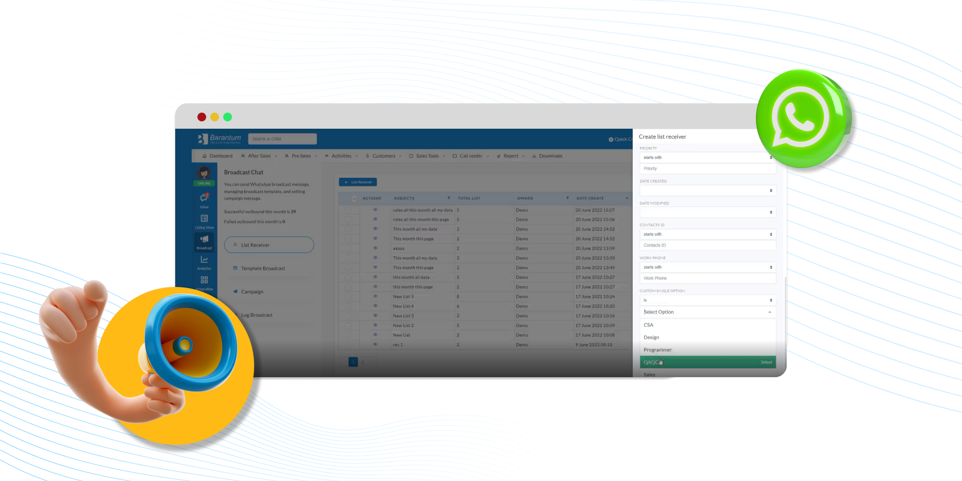The width and height of the screenshot is (962, 481).
Task: Check the 'this month all data' row
Action: tap(348, 277)
